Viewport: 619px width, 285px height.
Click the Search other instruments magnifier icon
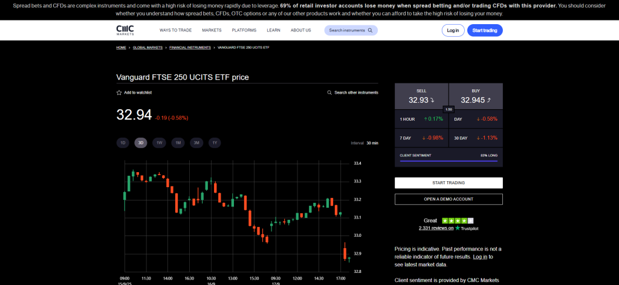329,92
